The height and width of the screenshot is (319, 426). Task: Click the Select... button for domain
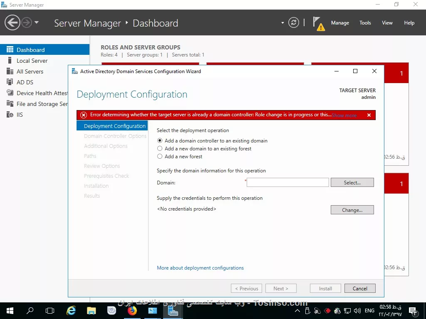pos(352,183)
